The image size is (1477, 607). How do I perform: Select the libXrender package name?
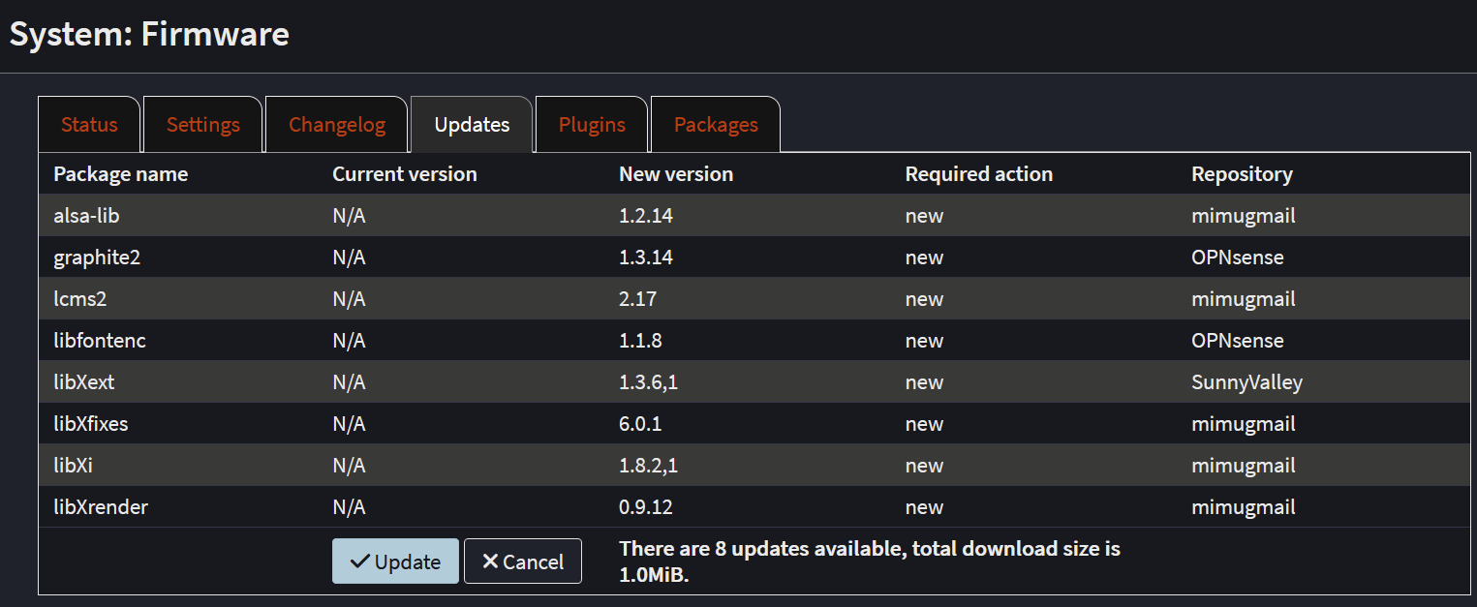[101, 507]
